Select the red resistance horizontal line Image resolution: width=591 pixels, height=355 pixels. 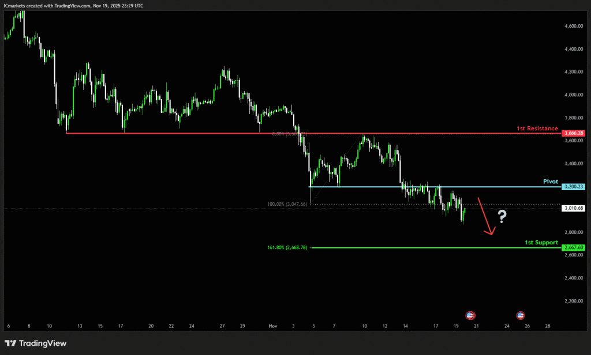tap(173, 133)
